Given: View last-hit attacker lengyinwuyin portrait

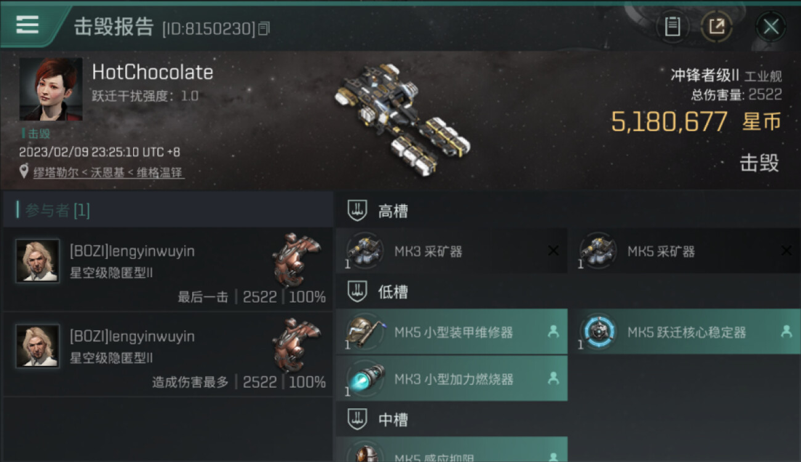Looking at the screenshot, I should [x=38, y=261].
